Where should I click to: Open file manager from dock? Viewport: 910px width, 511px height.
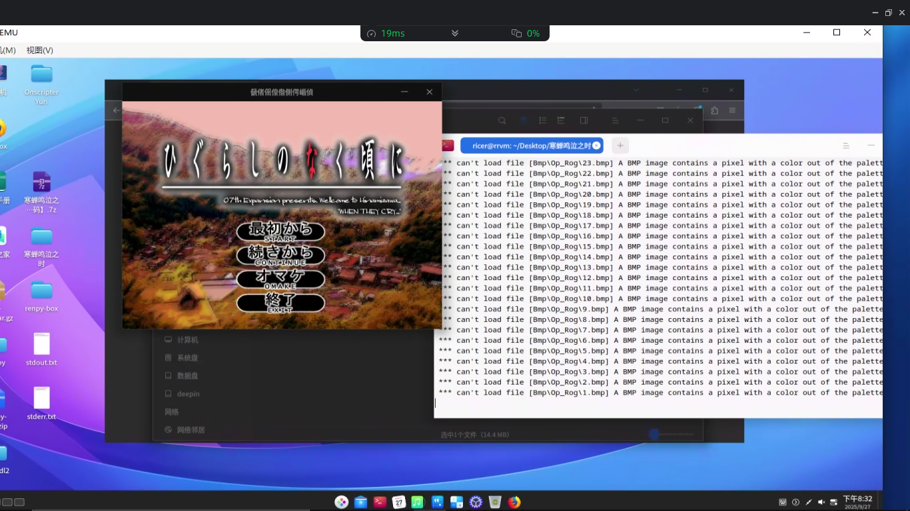coord(360,502)
